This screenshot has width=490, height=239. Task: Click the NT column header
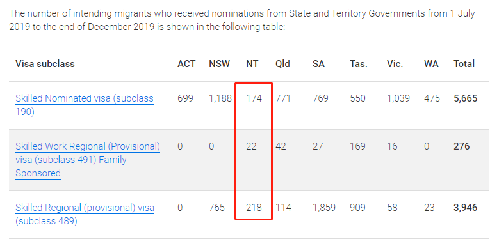coord(252,64)
